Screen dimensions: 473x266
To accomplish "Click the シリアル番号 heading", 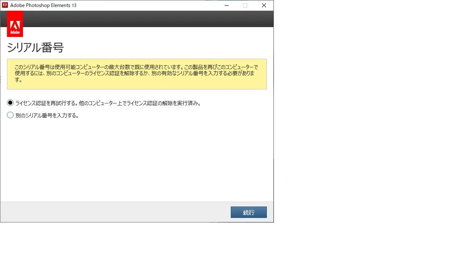I will [x=35, y=48].
